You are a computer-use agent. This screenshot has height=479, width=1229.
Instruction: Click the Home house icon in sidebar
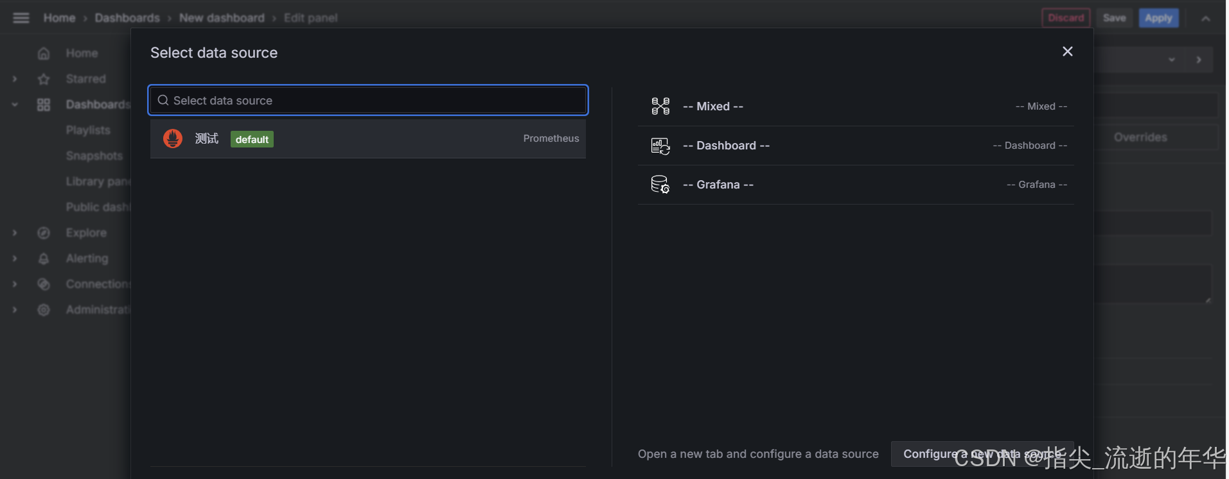click(44, 53)
